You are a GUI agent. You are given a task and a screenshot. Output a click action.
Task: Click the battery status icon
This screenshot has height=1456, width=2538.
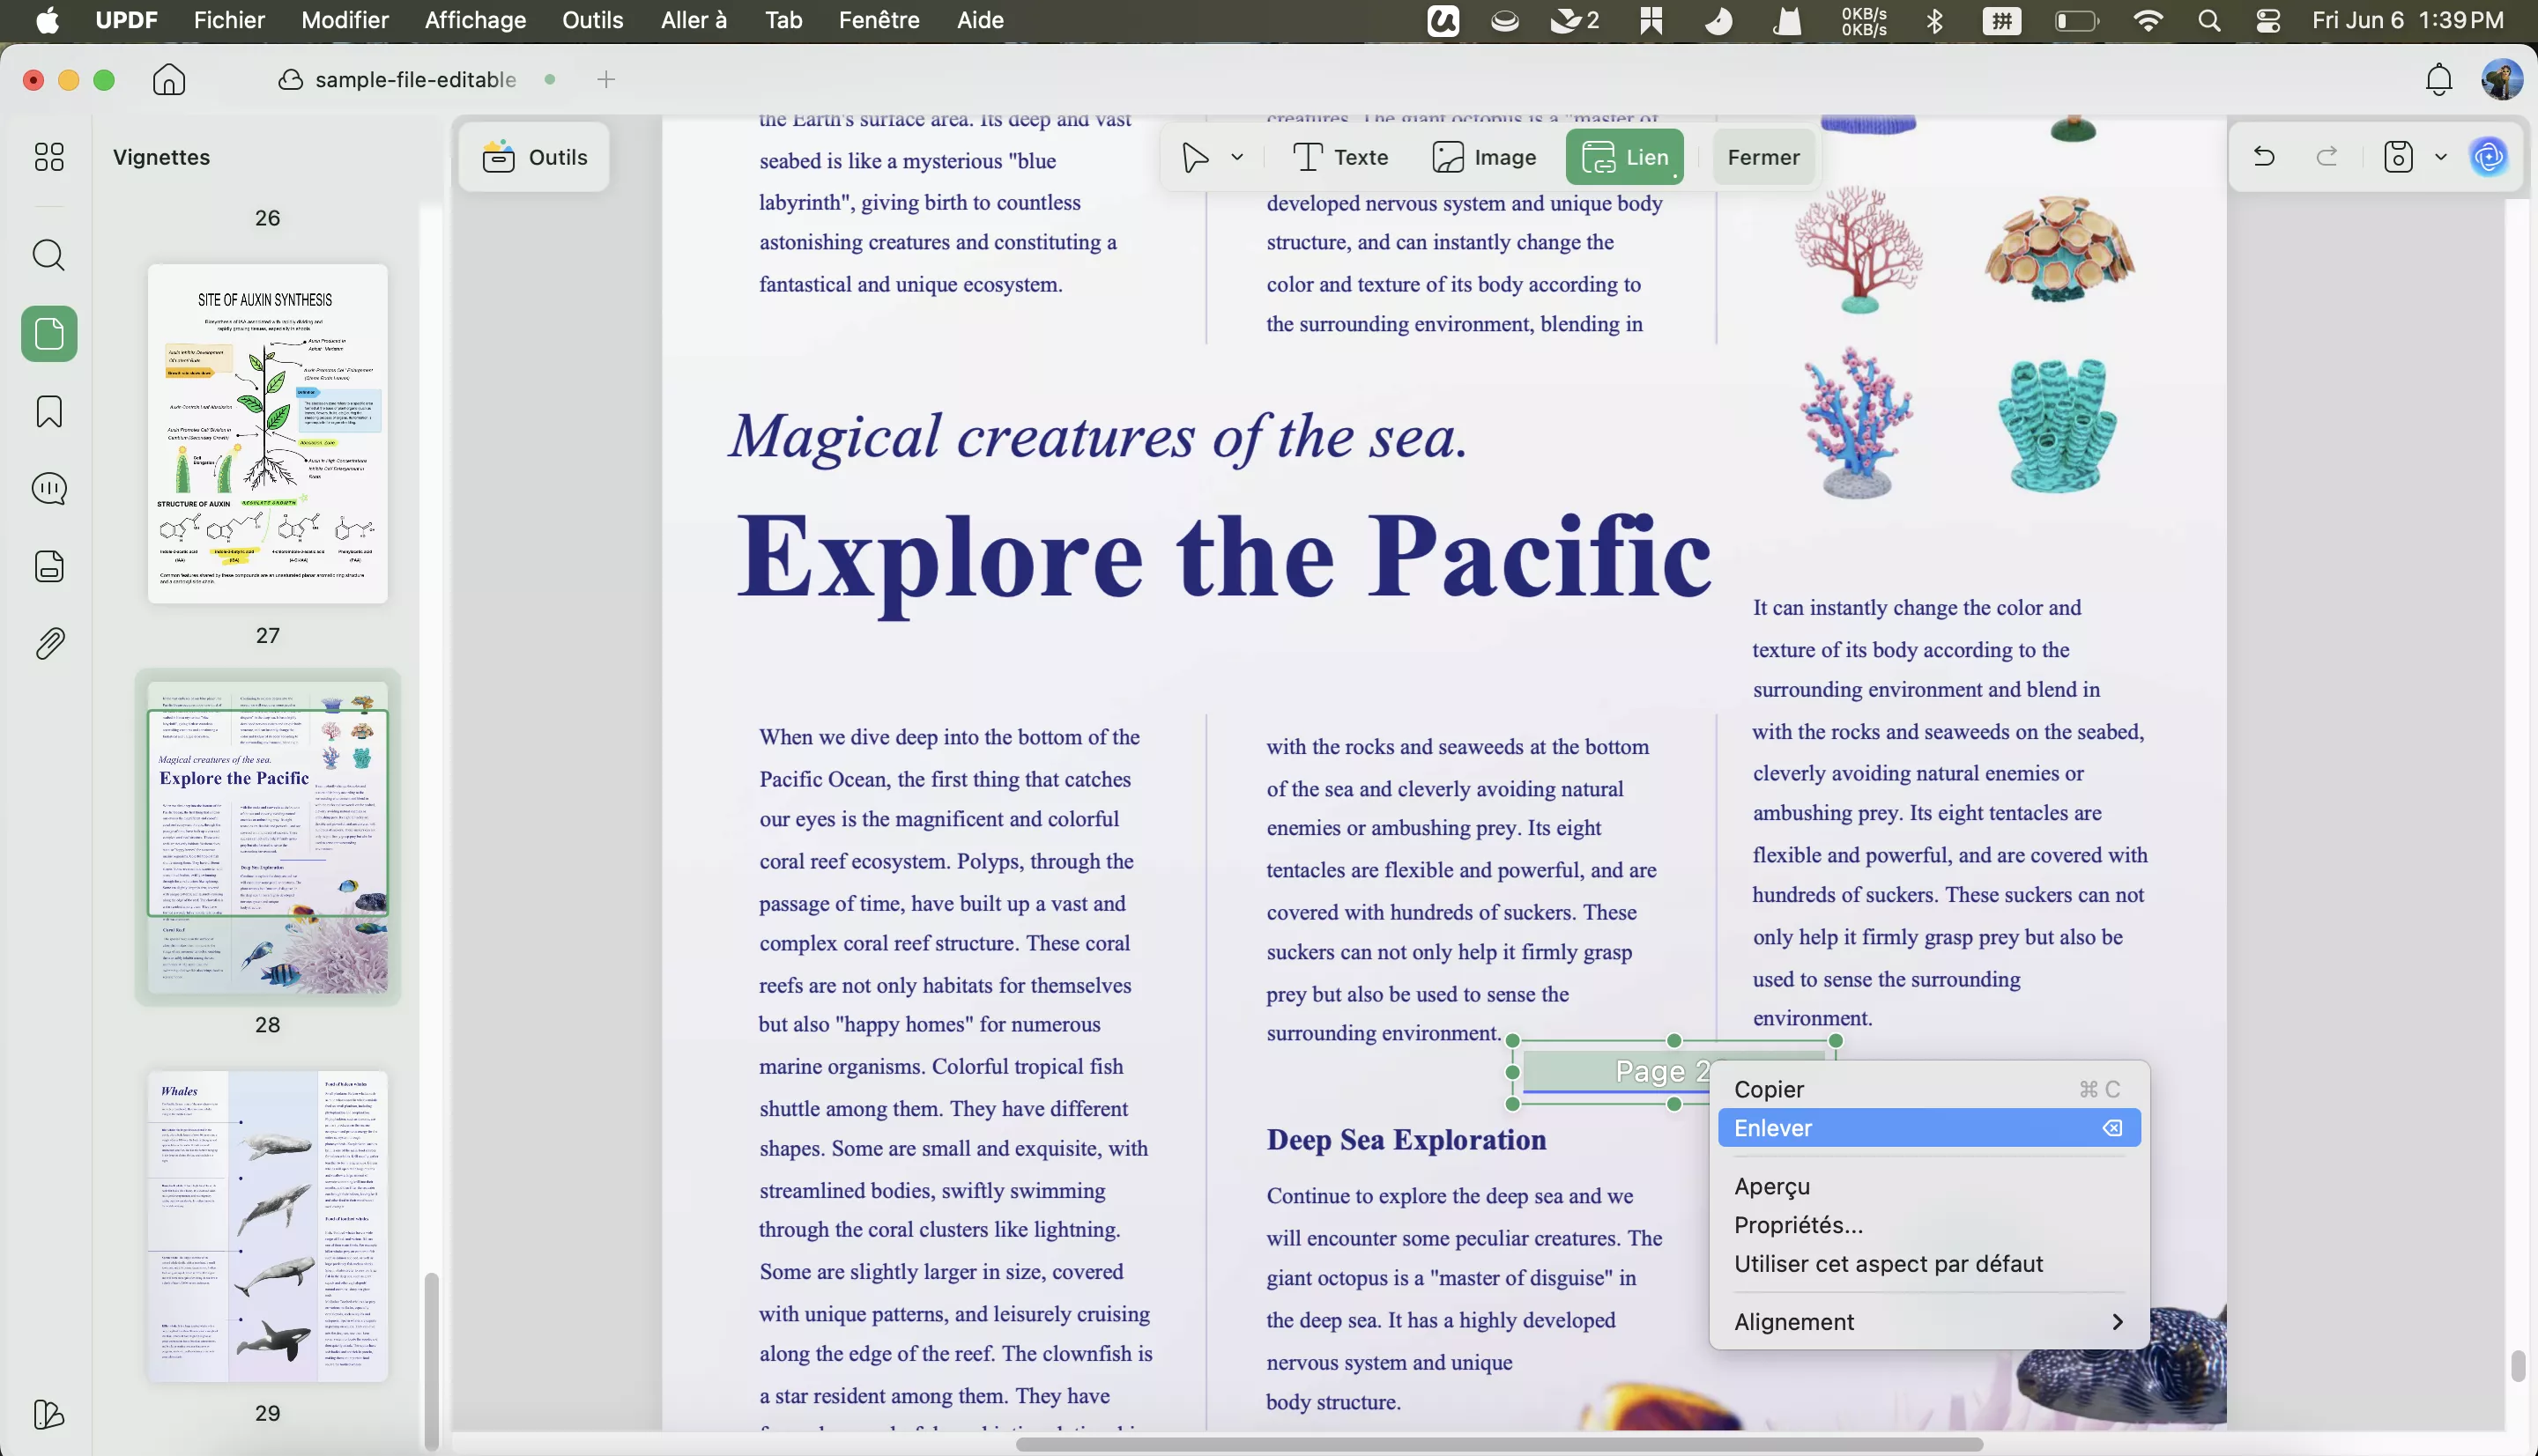(2076, 21)
